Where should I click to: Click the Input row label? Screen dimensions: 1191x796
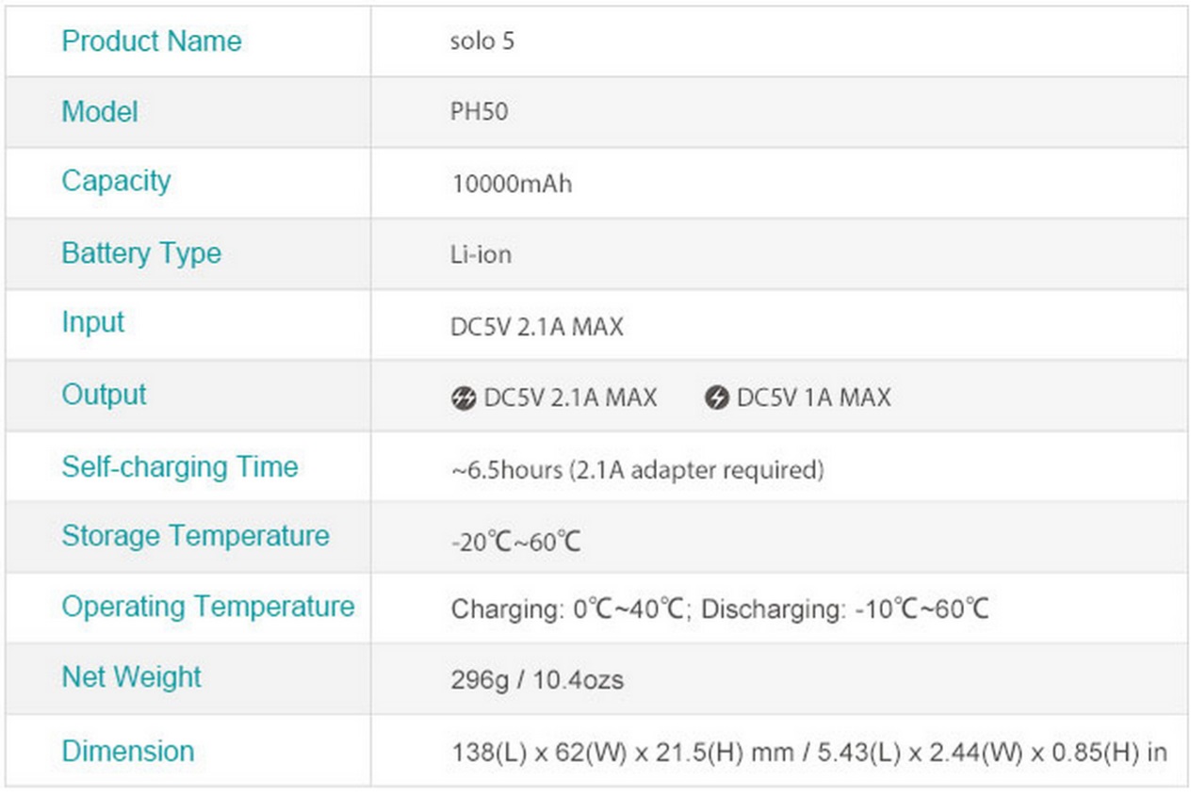pos(92,322)
